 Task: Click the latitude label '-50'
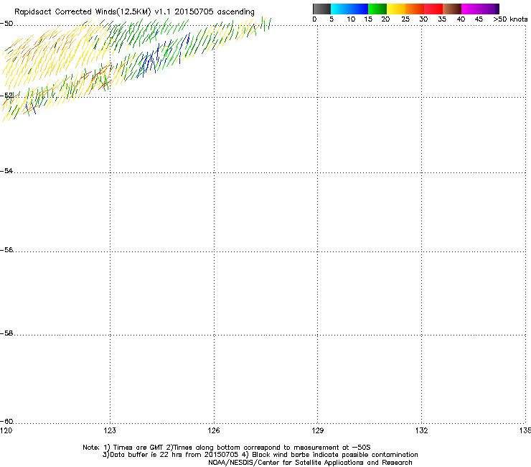click(6, 24)
